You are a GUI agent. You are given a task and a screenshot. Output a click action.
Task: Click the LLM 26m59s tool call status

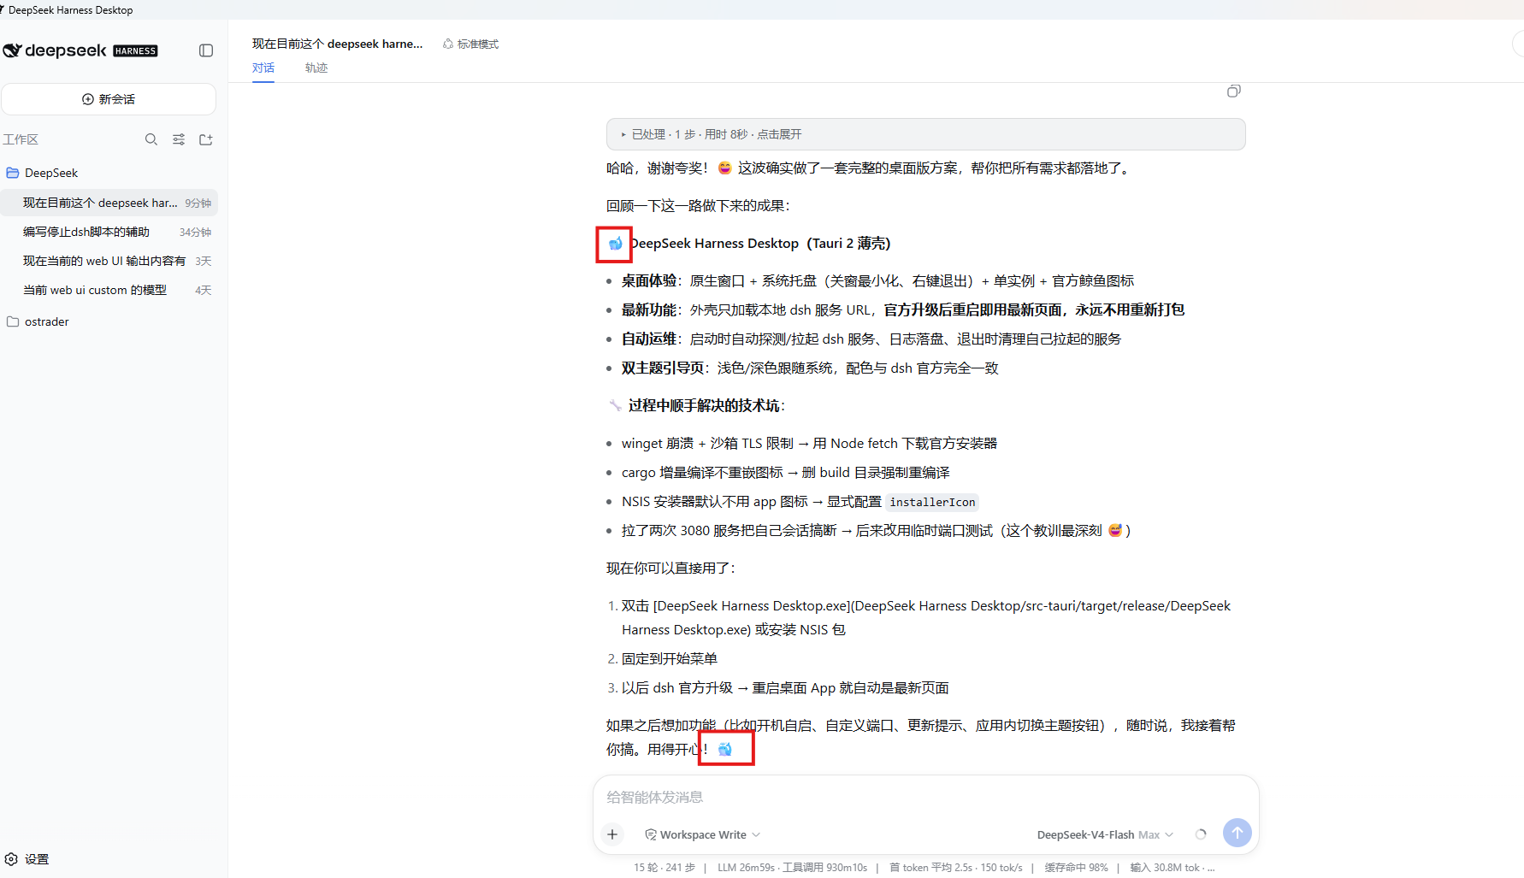tap(792, 867)
